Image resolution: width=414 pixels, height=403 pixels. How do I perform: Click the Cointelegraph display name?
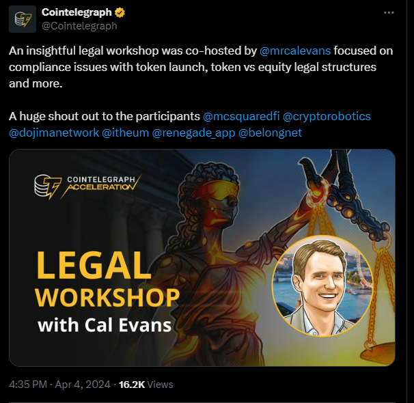(77, 12)
